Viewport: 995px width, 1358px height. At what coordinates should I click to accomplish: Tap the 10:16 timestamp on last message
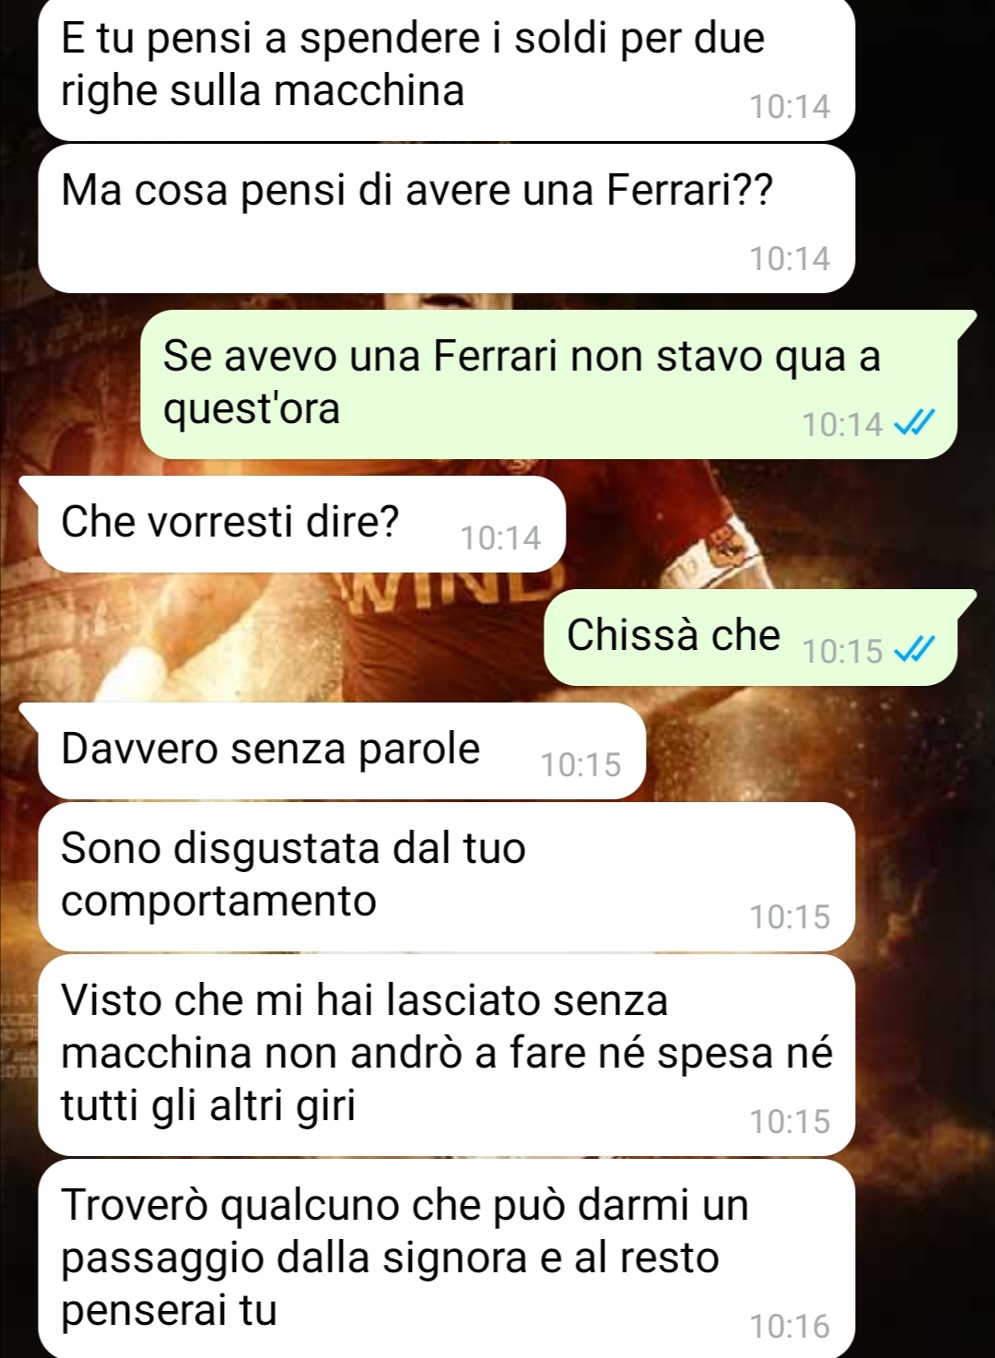pos(790,1326)
